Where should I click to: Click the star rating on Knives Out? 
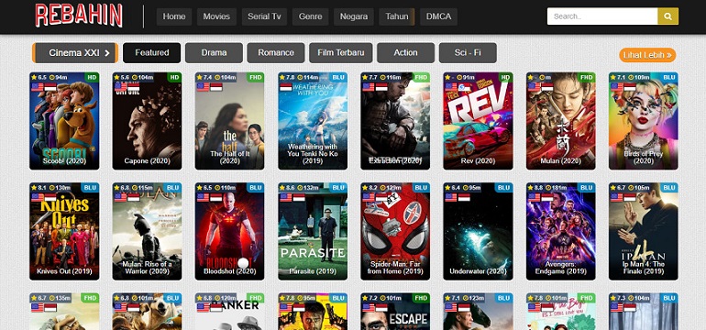38,187
